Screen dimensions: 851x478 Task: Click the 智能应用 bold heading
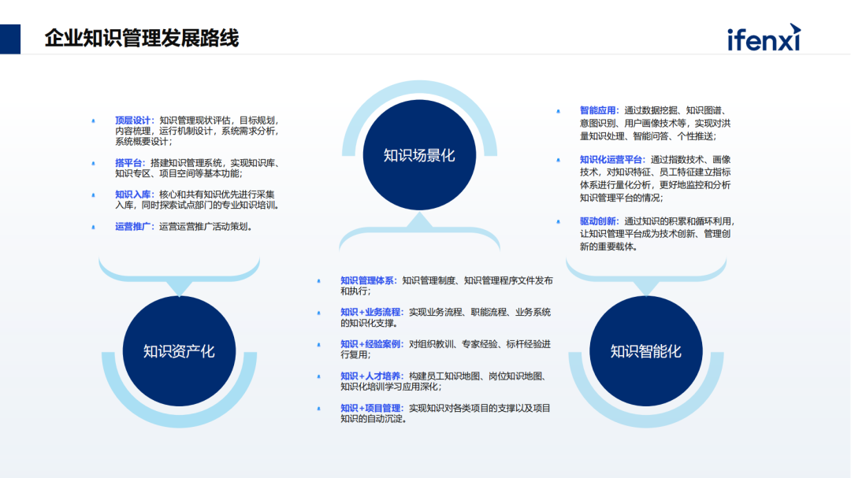coord(598,111)
